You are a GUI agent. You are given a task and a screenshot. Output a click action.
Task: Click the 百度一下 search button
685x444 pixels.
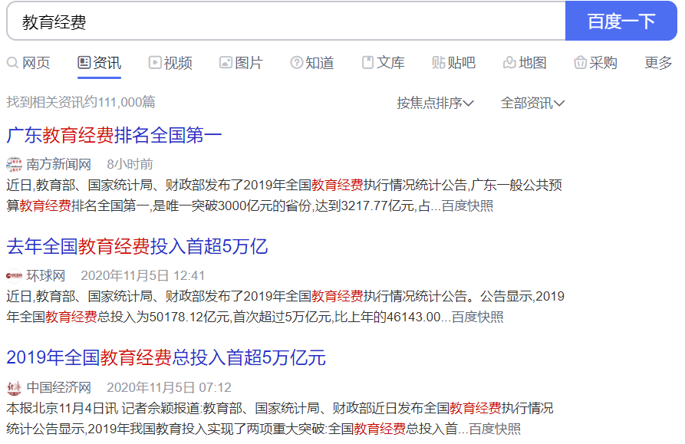pyautogui.click(x=622, y=21)
